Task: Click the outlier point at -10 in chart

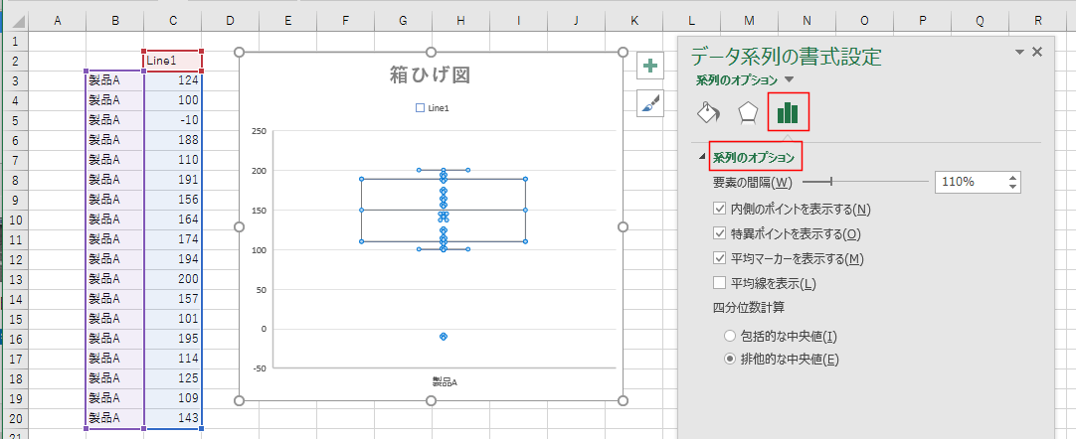Action: tap(444, 337)
